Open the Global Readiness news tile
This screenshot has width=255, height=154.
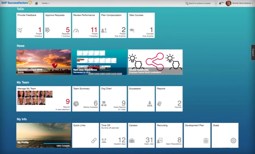coord(155,62)
